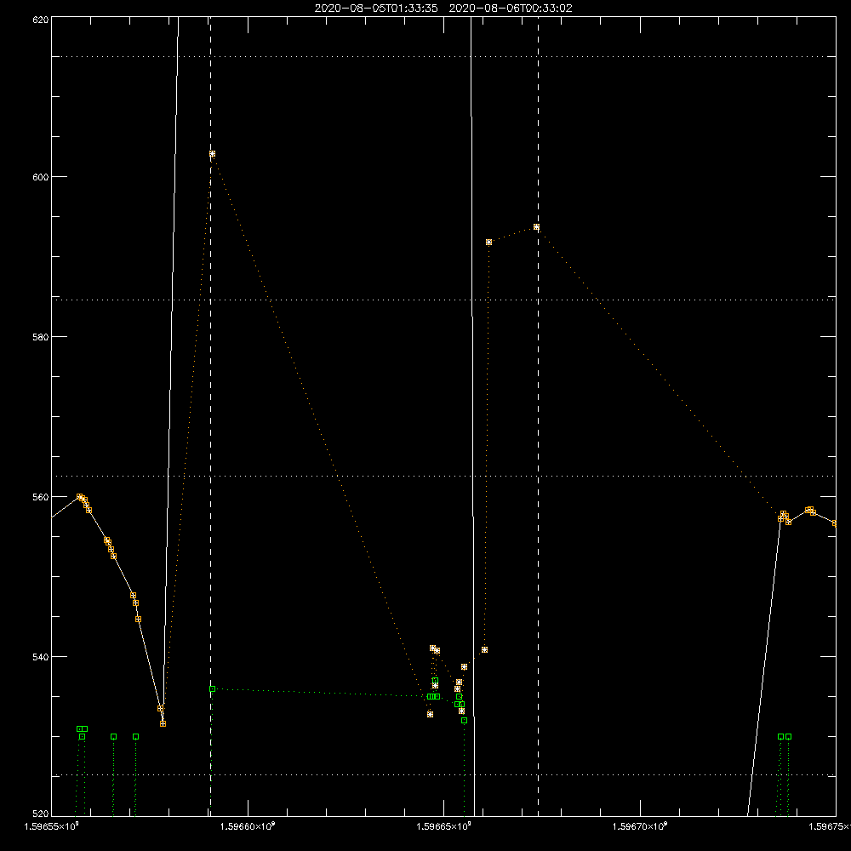Select green square marker on first dashed line
Screen dimensions: 851x851
tap(212, 689)
